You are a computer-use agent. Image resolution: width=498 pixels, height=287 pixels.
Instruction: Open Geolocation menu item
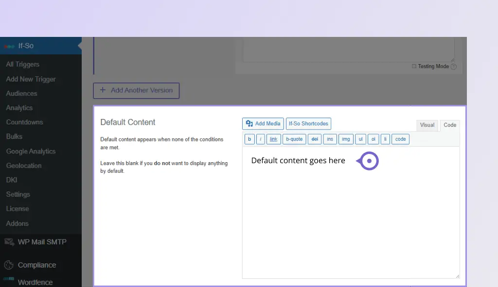pos(24,166)
